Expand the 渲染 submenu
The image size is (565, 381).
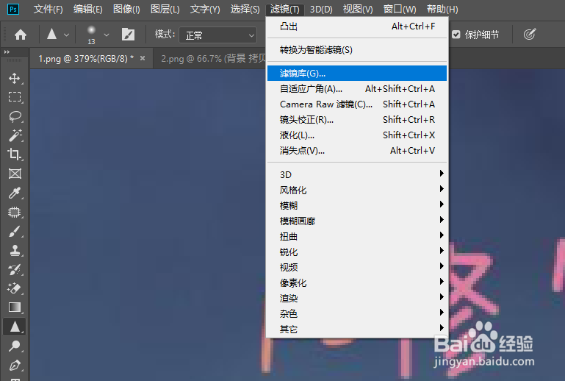click(x=357, y=299)
